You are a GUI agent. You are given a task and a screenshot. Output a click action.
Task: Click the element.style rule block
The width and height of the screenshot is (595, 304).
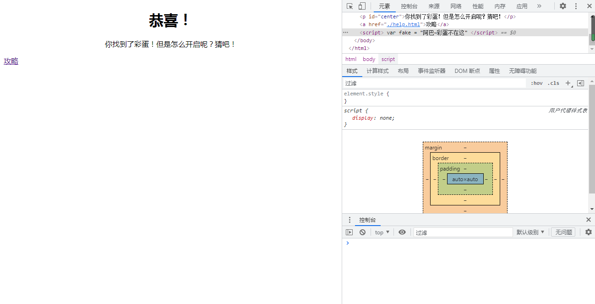(x=465, y=97)
